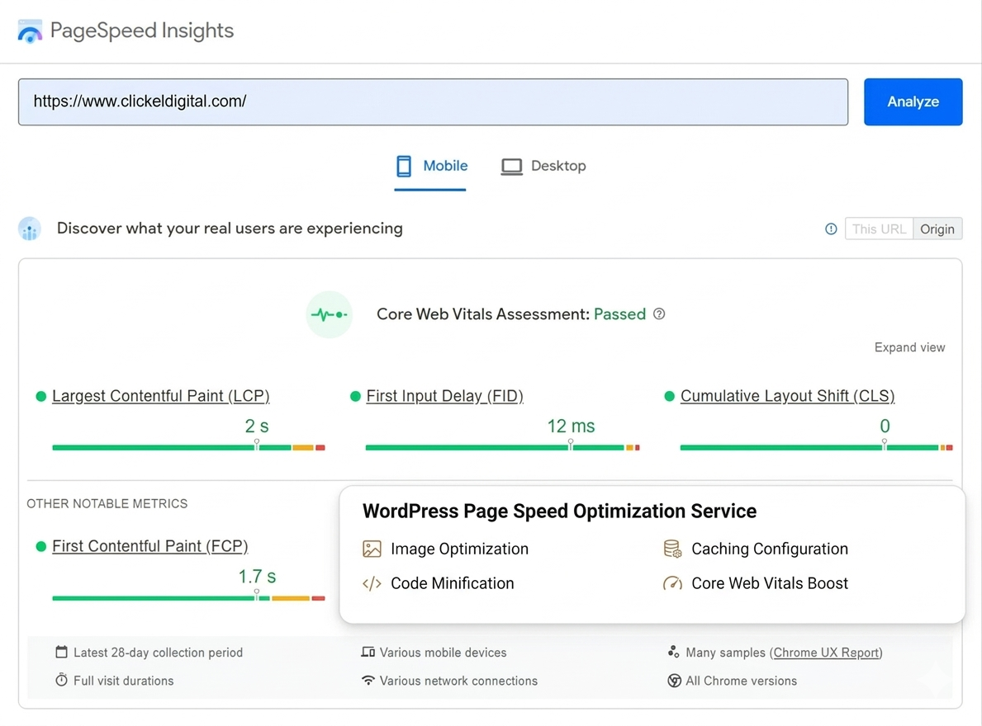
Task: Click the OTHER NOTABLE METRICS heading
Action: coord(107,504)
